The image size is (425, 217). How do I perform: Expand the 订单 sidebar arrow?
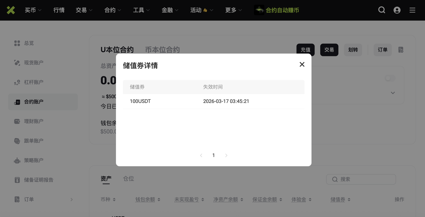coord(71,199)
